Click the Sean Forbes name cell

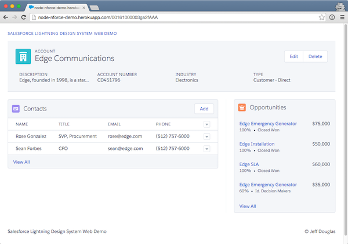[x=28, y=149]
